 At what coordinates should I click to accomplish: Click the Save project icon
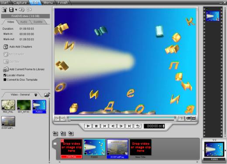pyautogui.click(x=11, y=10)
